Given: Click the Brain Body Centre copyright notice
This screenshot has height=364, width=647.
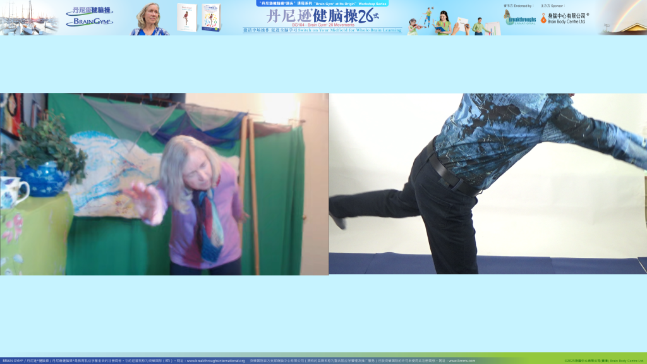Looking at the screenshot, I should pyautogui.click(x=603, y=361).
